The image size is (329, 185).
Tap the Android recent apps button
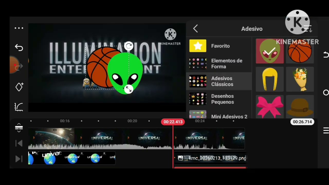(x=326, y=131)
